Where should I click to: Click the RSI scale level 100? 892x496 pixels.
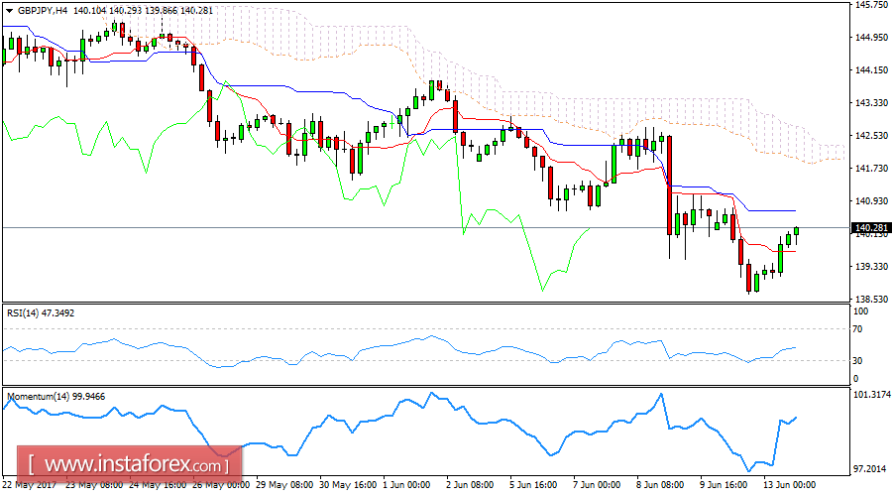coord(860,310)
